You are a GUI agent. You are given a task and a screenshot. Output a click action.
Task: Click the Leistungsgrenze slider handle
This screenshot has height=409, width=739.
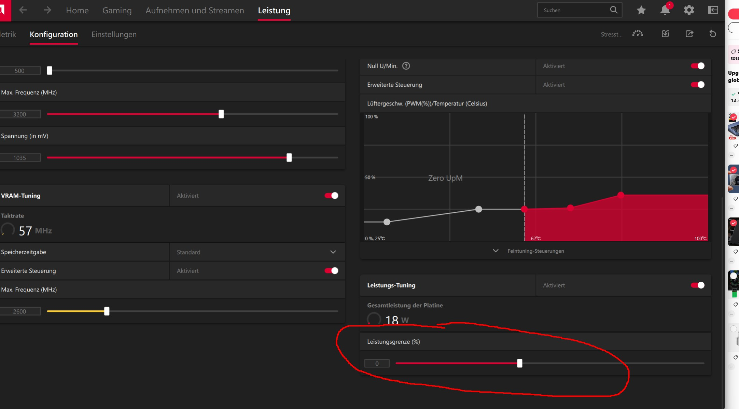(x=519, y=363)
